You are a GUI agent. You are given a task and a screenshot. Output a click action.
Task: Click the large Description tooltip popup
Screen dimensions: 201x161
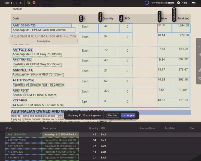click(43, 39)
